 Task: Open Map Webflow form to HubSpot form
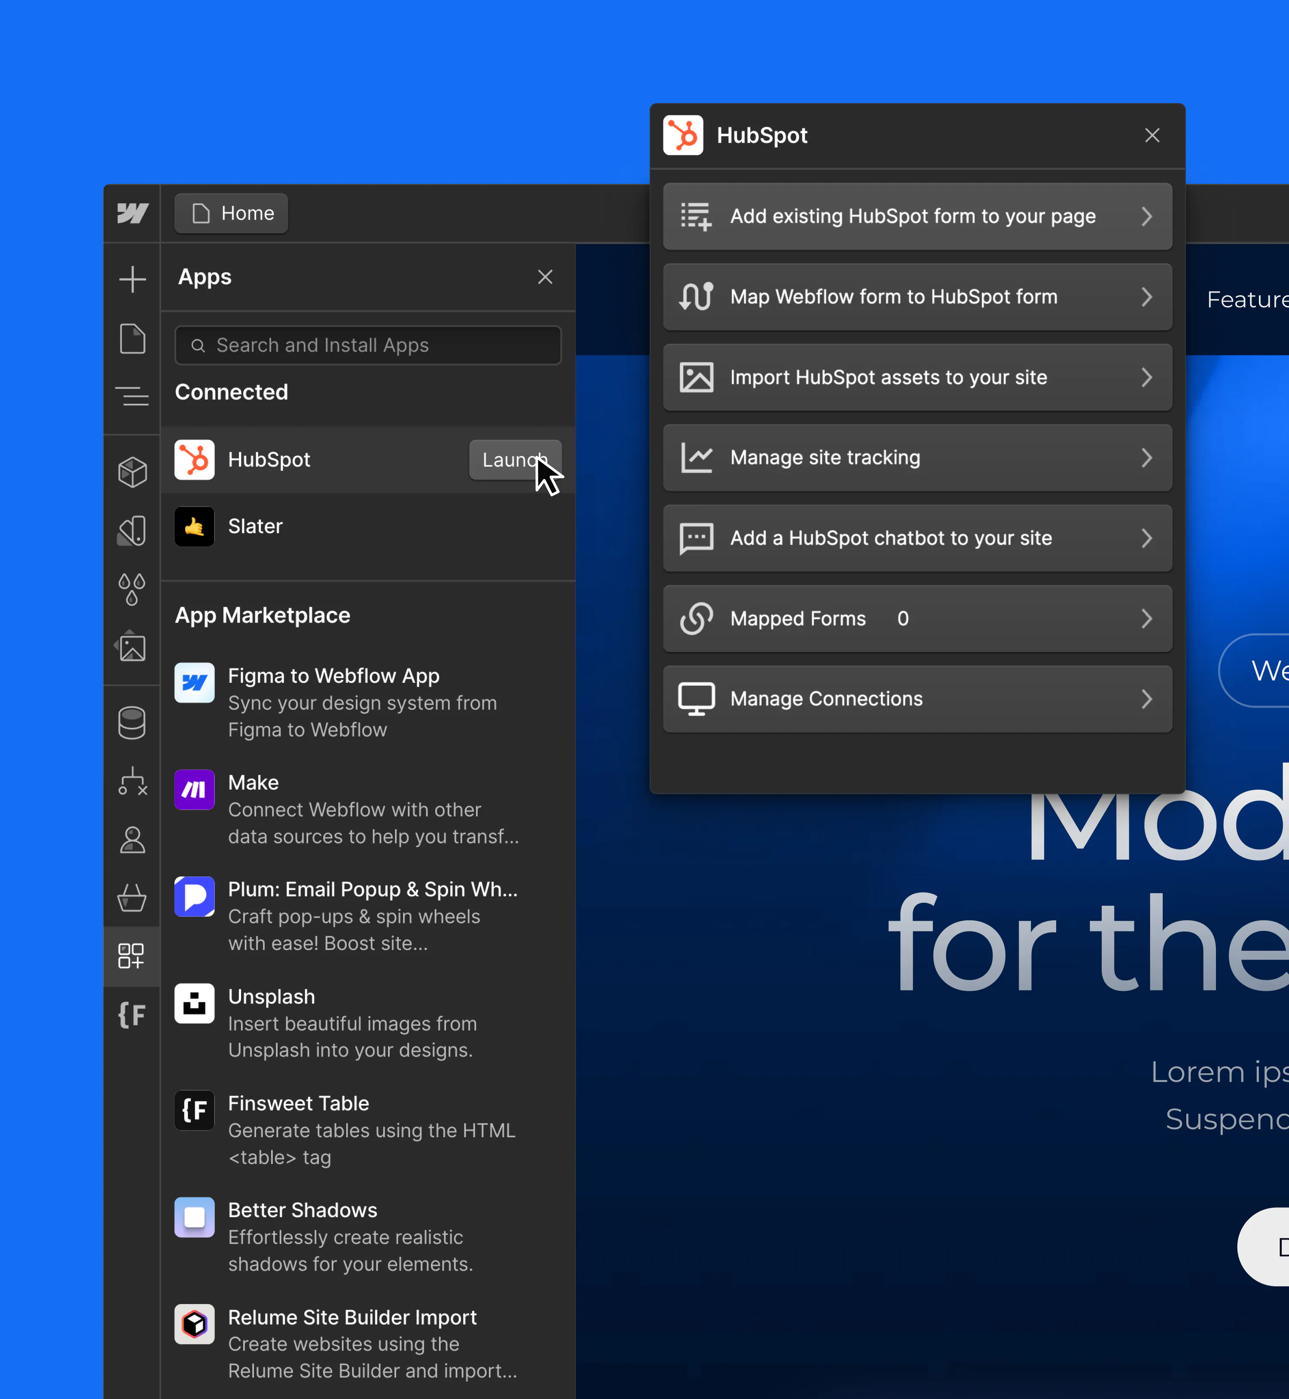coord(918,297)
